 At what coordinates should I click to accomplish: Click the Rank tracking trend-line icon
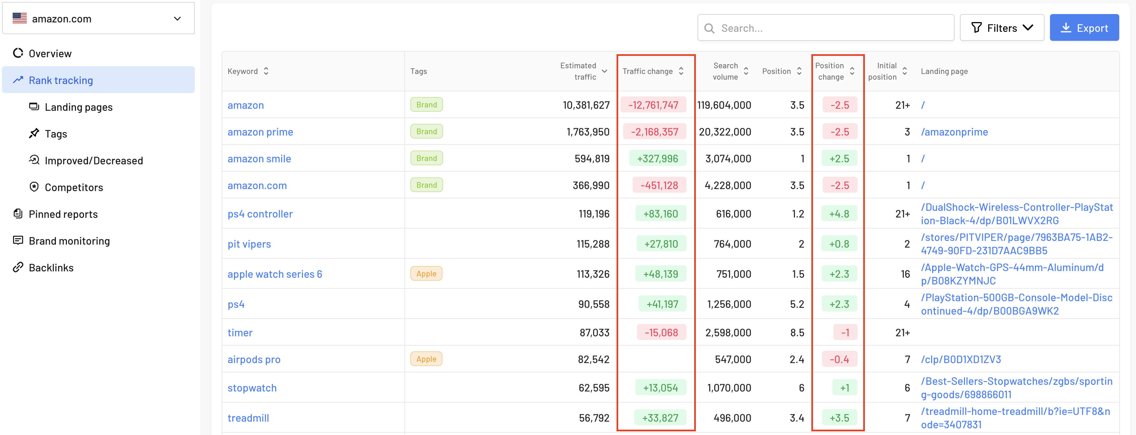[x=18, y=80]
